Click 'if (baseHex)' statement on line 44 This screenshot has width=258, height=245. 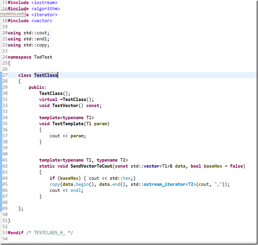pos(65,178)
